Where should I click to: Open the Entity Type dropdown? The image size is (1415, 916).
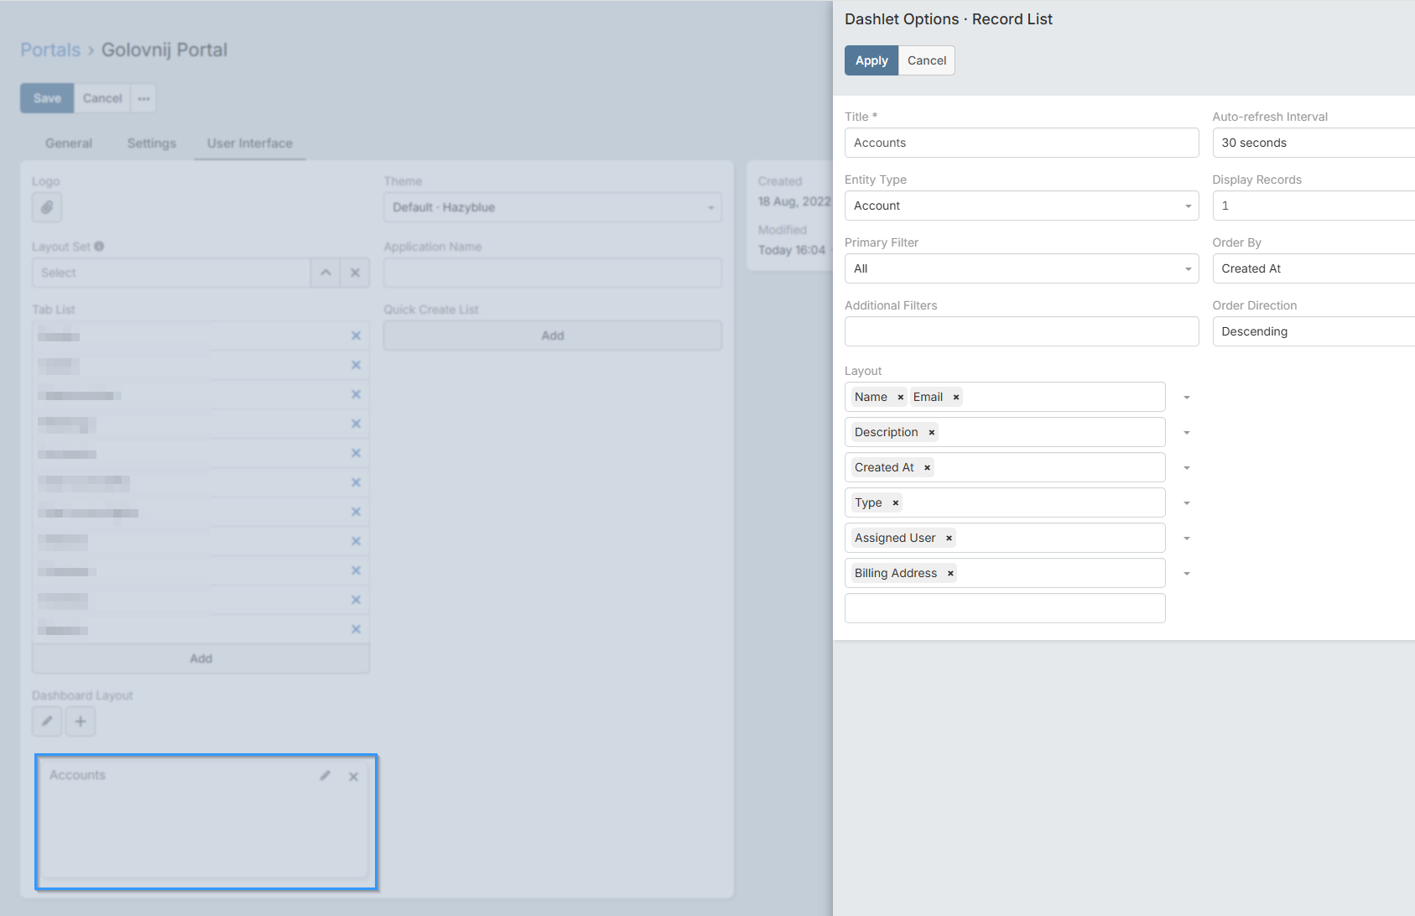(1021, 206)
